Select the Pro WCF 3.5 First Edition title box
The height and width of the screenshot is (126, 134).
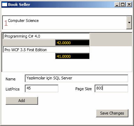(46, 50)
